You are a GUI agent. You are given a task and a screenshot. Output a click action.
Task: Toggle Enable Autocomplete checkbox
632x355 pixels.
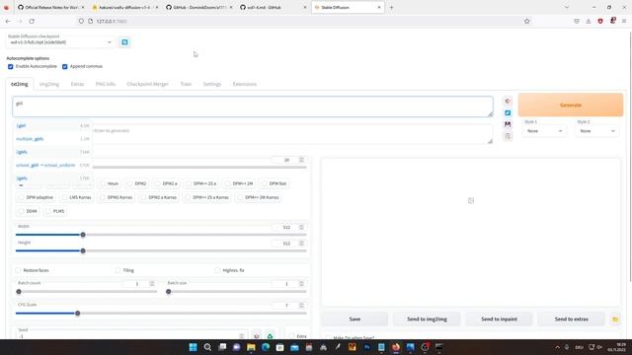click(x=11, y=66)
